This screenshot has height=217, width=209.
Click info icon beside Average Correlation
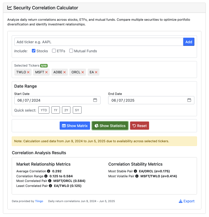click(49, 171)
